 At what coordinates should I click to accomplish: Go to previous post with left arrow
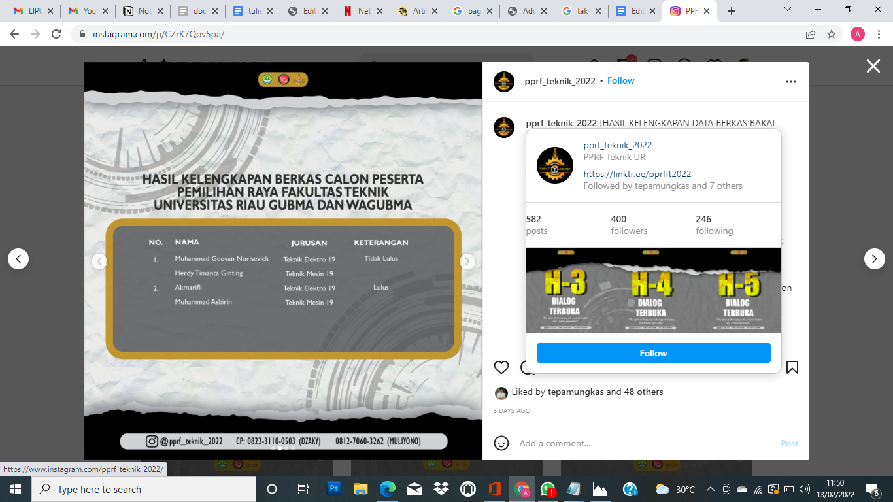pos(18,259)
